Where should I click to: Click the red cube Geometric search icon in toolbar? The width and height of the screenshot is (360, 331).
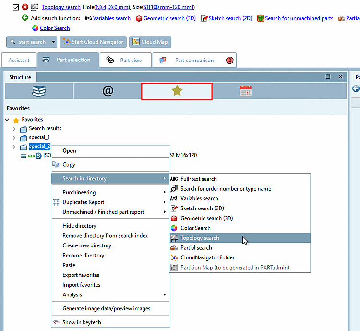(x=139, y=18)
